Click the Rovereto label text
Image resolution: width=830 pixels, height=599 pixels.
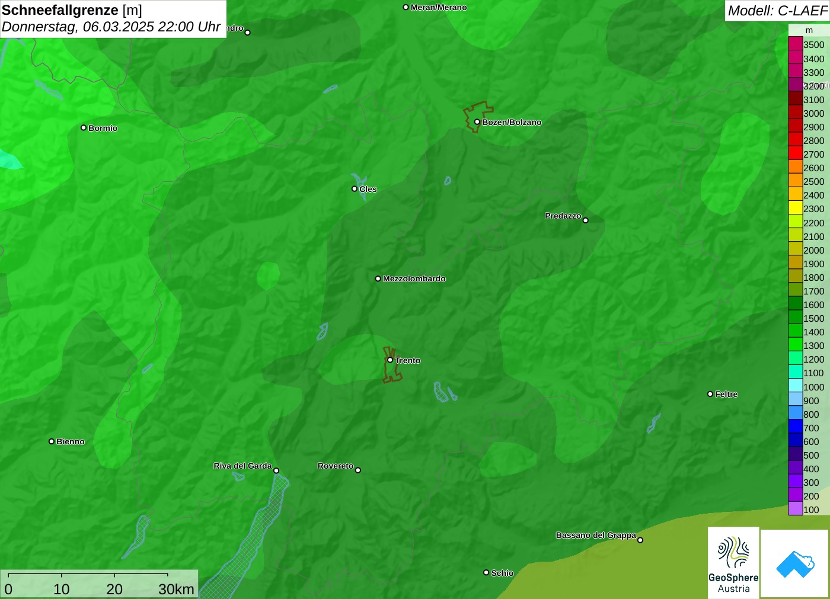(x=336, y=466)
